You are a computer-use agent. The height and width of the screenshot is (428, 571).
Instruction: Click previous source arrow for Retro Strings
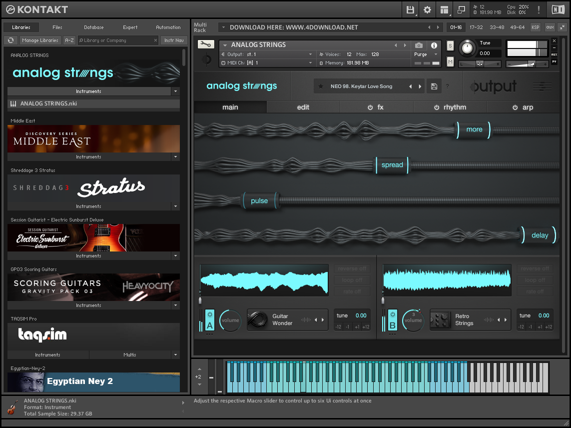pyautogui.click(x=499, y=319)
